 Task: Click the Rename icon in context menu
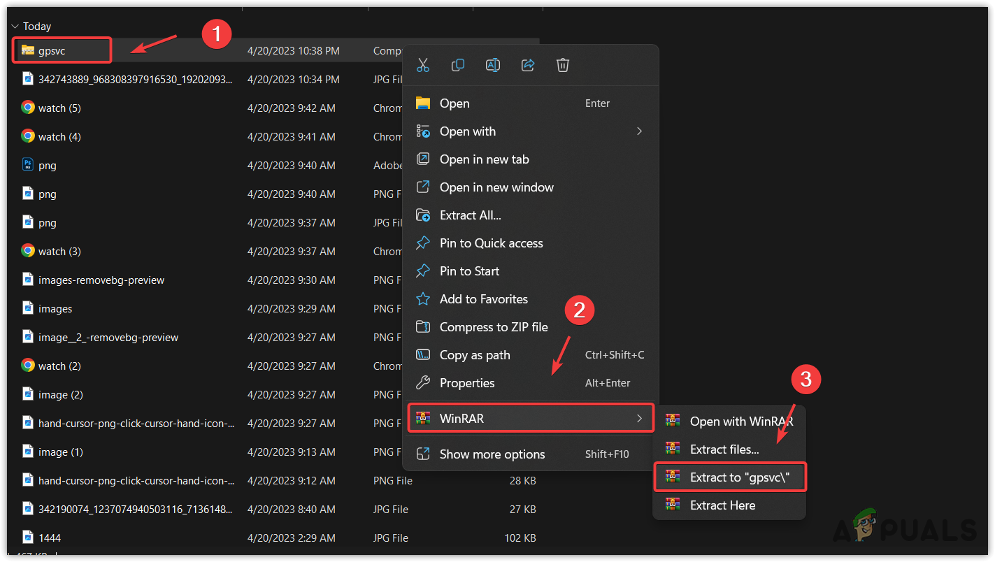coord(493,65)
